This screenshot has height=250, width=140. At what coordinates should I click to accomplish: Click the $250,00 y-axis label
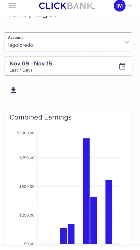[x=27, y=215]
